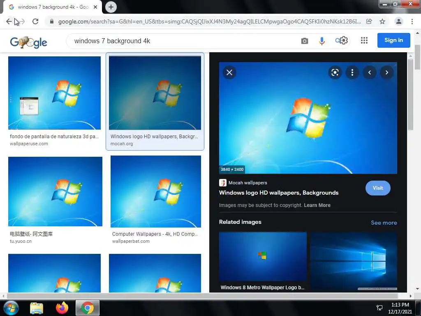Click the Learn More copyright link
Viewport: 421px width, 316px height.
point(317,205)
